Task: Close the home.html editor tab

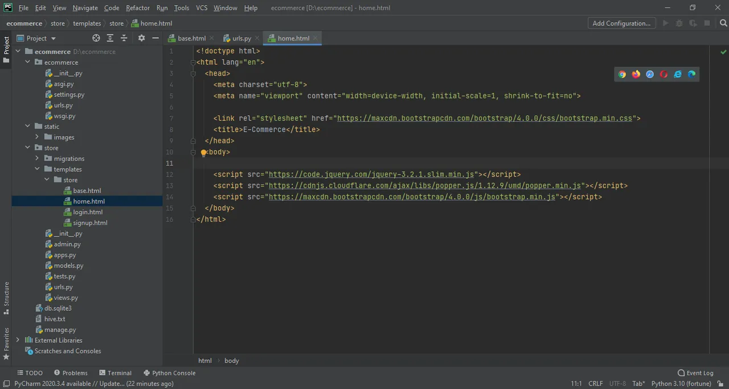Action: point(315,38)
